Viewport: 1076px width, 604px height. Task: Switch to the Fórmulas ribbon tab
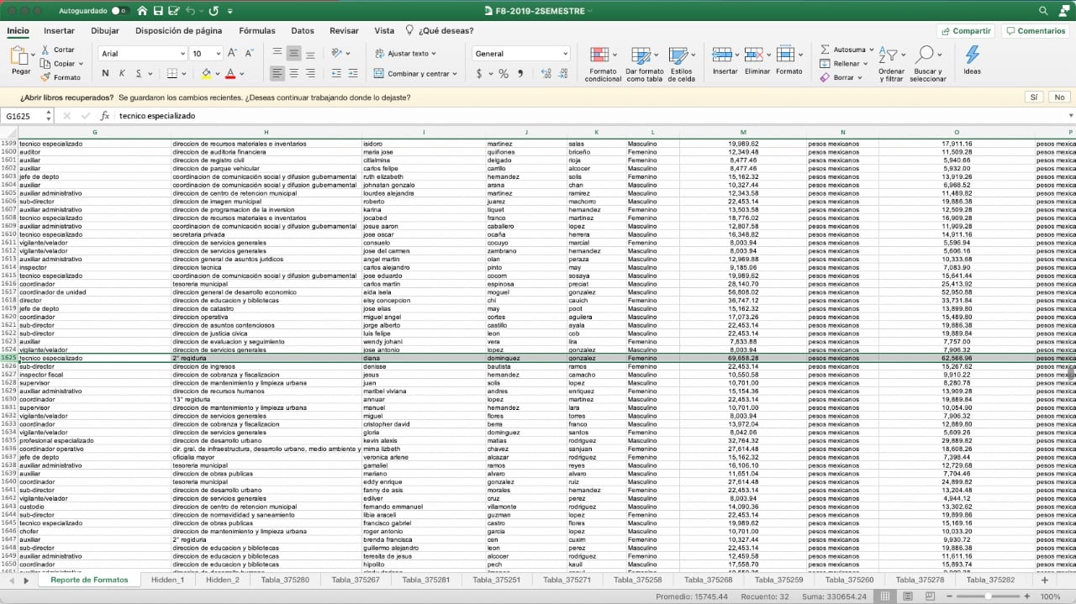pos(256,31)
